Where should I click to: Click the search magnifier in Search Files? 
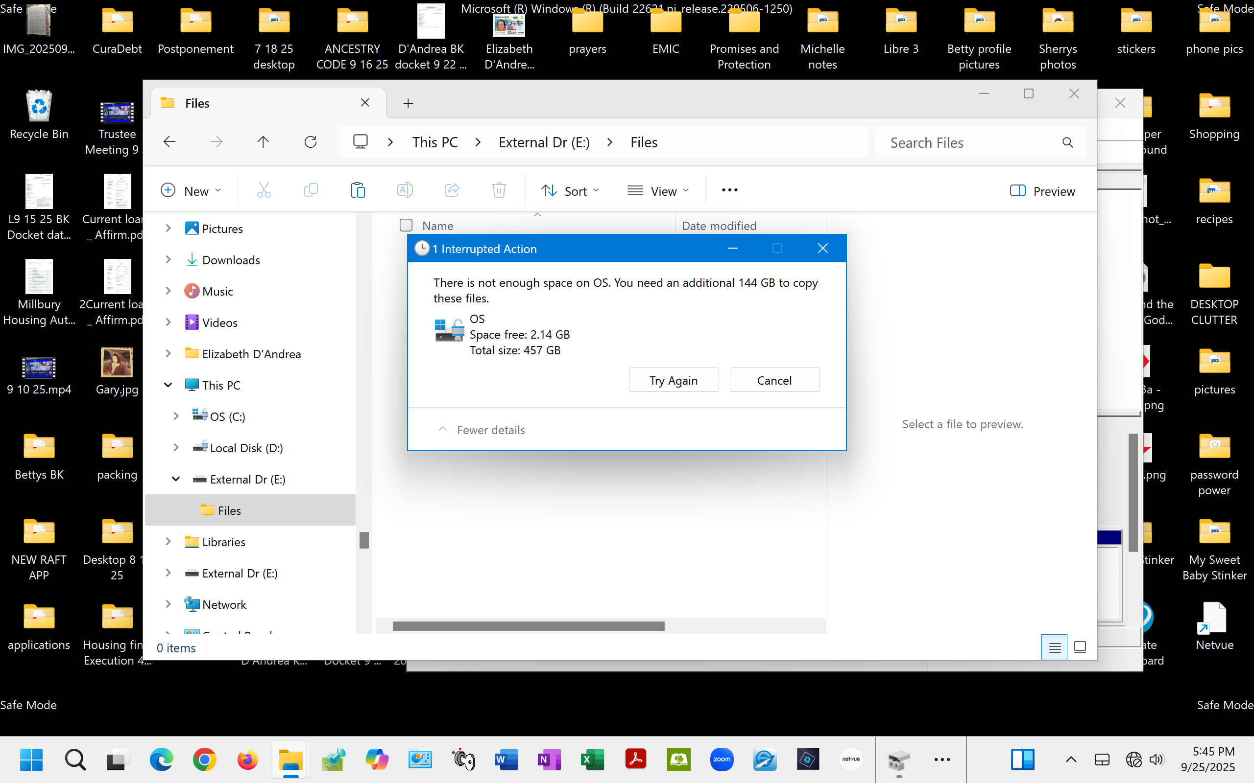[x=1067, y=142]
